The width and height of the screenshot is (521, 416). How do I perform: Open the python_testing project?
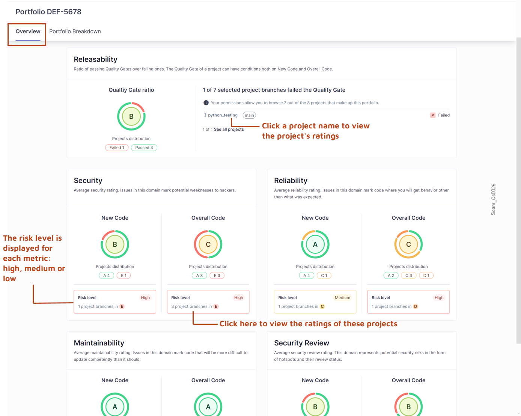(223, 115)
